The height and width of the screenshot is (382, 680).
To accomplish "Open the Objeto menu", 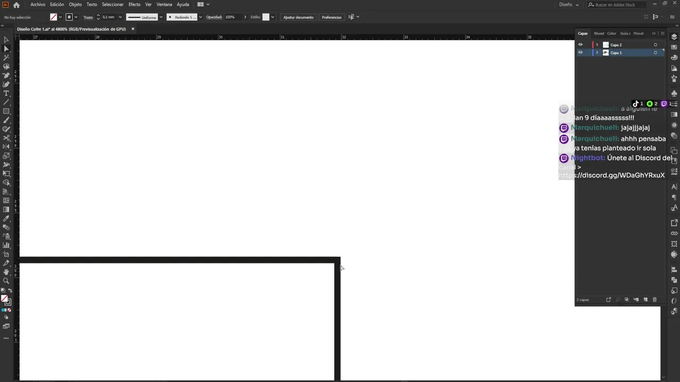I will pos(75,5).
